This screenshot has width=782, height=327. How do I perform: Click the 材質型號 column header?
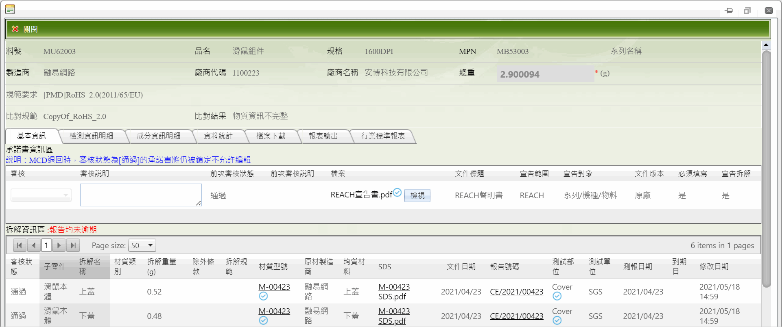(x=273, y=266)
